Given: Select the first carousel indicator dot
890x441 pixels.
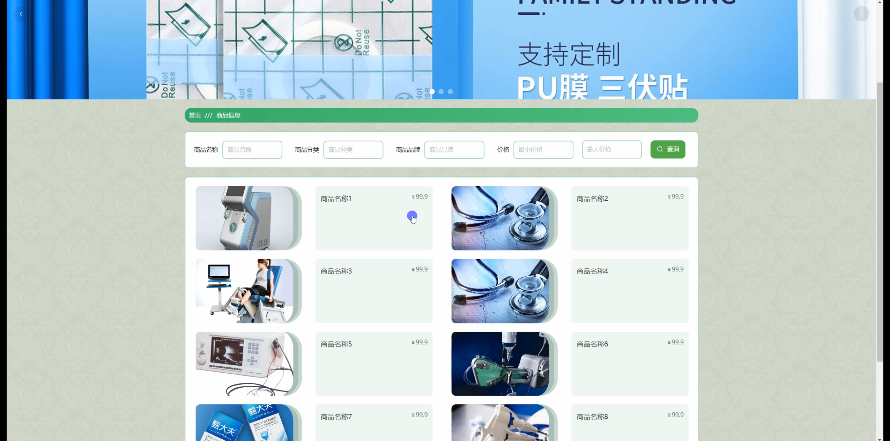Looking at the screenshot, I should pos(432,91).
